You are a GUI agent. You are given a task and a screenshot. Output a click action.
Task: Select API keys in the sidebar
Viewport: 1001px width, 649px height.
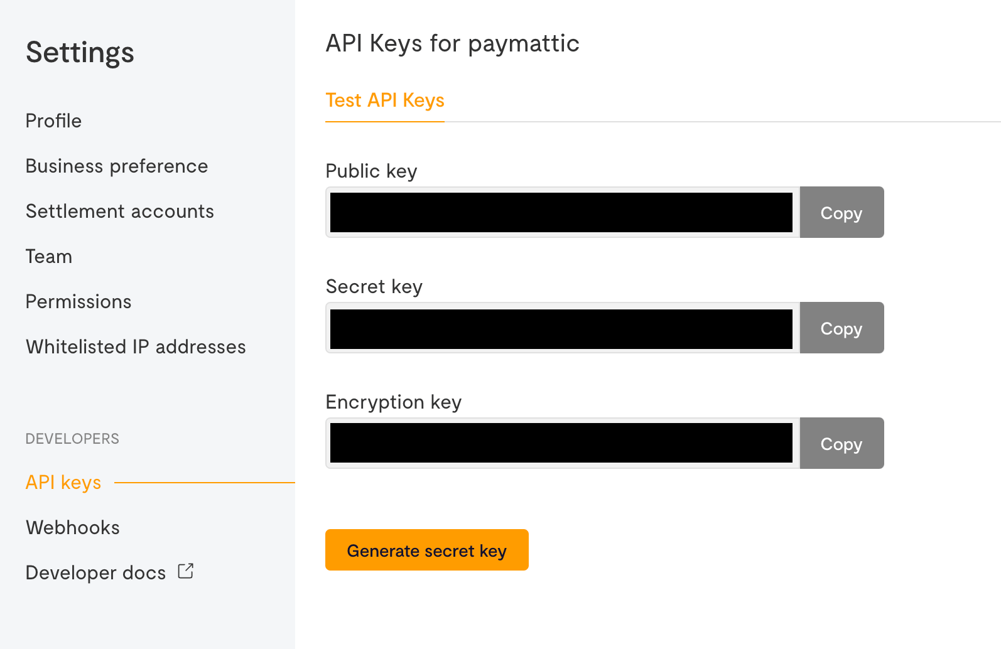tap(63, 482)
